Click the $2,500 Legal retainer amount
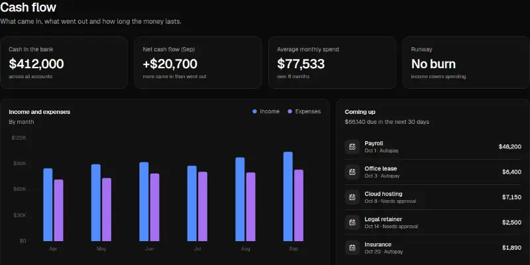The image size is (530, 265). point(511,223)
